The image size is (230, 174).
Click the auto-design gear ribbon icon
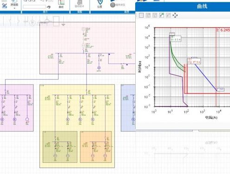pyautogui.click(x=79, y=3)
